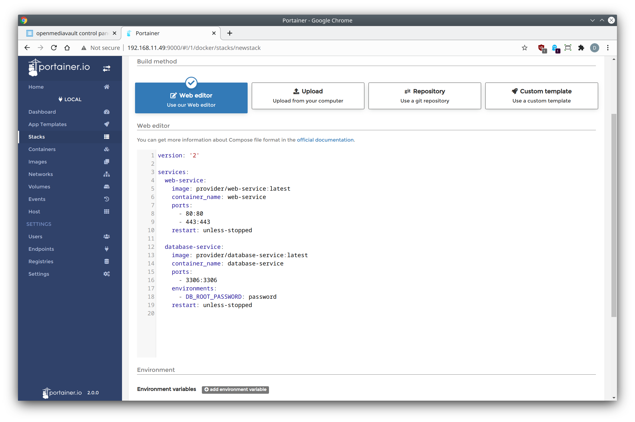This screenshot has width=635, height=422.
Task: Pick the Custom template build method
Action: coord(541,96)
